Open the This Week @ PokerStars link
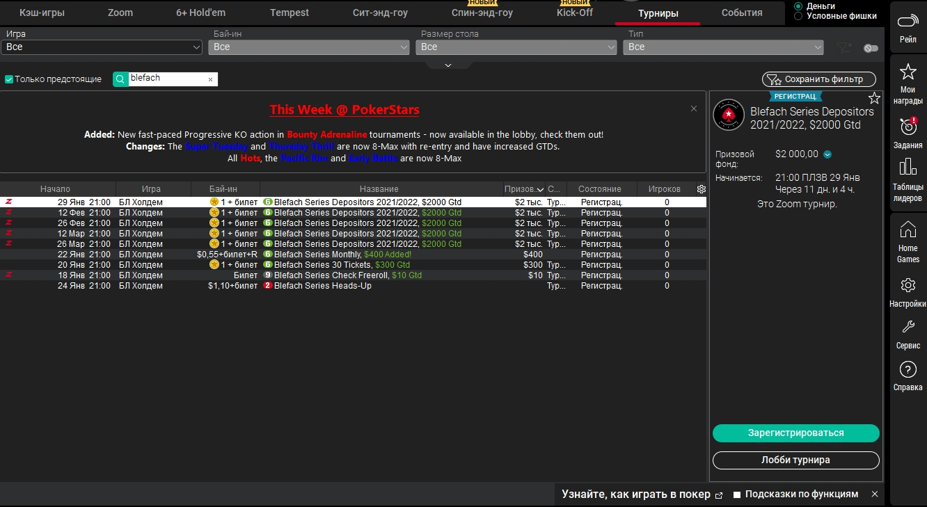 (344, 110)
